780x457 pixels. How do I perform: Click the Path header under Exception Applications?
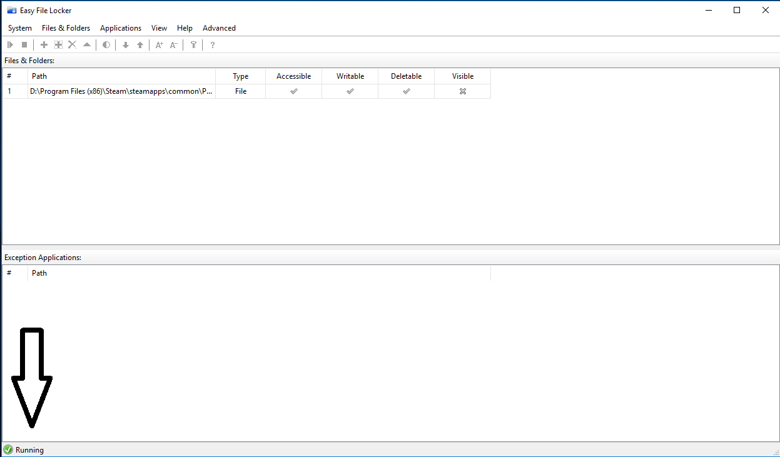click(260, 273)
